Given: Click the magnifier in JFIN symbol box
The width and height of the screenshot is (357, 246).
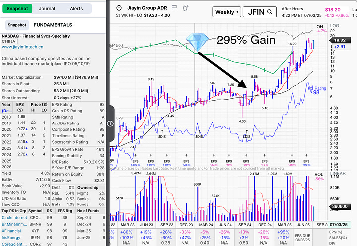Looking at the screenshot, I should [x=270, y=12].
